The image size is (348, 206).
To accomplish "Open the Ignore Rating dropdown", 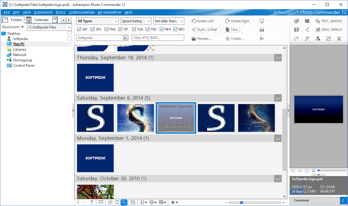I will (136, 21).
